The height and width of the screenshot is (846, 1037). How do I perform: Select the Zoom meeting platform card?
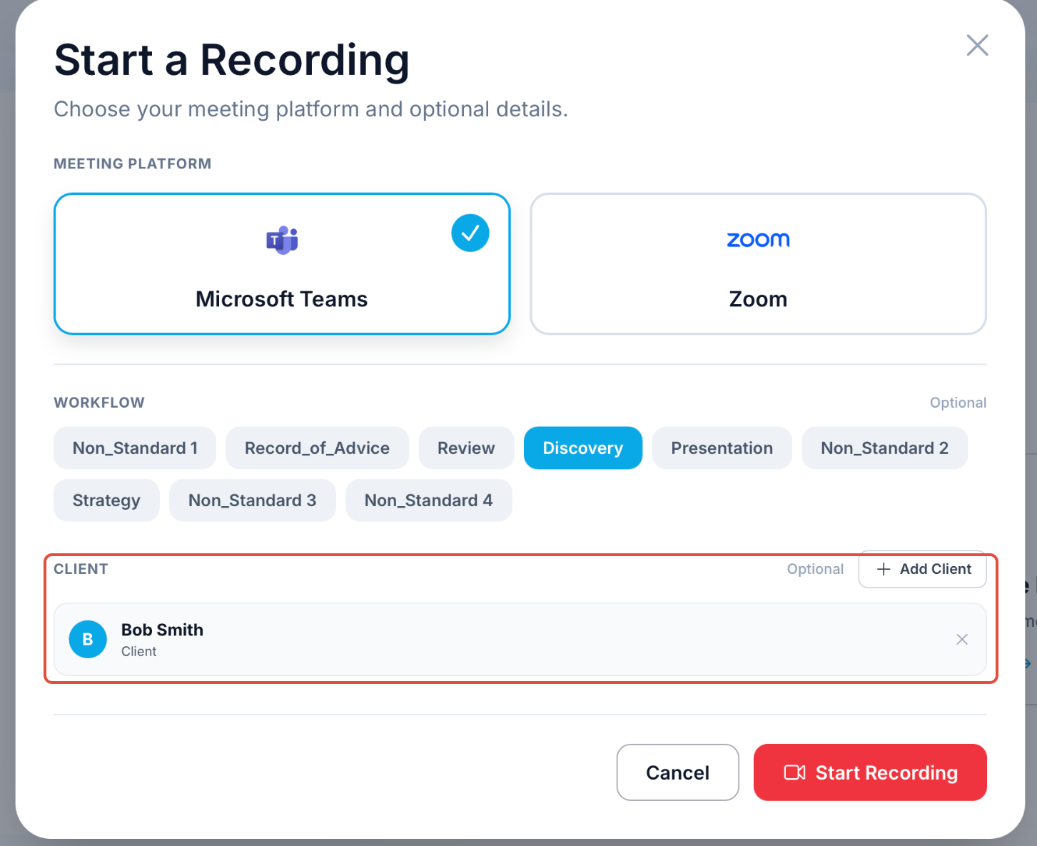(758, 263)
